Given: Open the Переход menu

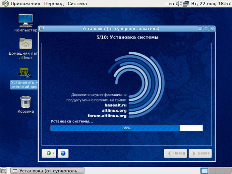Looking at the screenshot, I should (x=54, y=4).
